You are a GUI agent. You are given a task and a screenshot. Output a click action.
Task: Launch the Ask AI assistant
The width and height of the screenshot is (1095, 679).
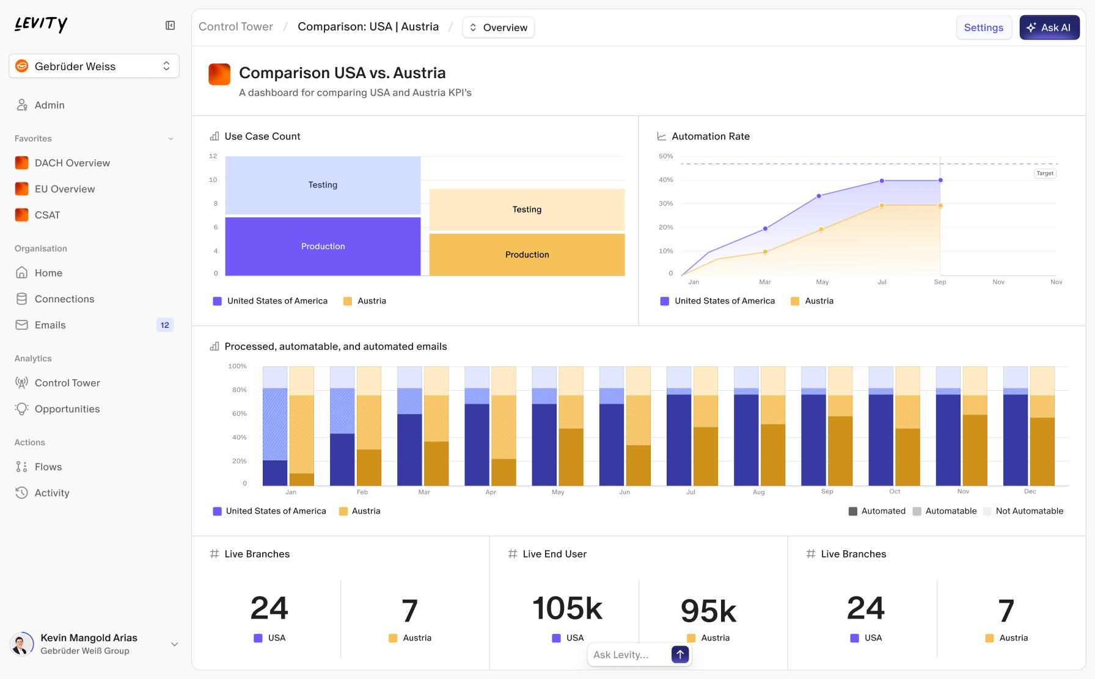click(1049, 27)
